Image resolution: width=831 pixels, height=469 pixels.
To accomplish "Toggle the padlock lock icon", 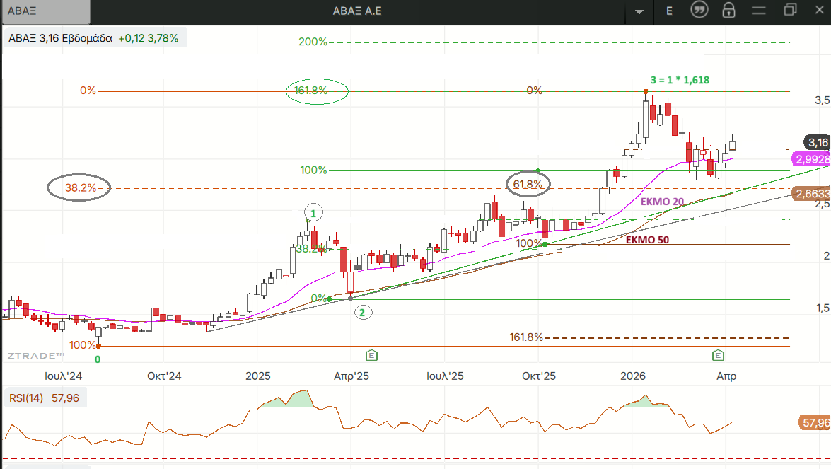I will (728, 11).
